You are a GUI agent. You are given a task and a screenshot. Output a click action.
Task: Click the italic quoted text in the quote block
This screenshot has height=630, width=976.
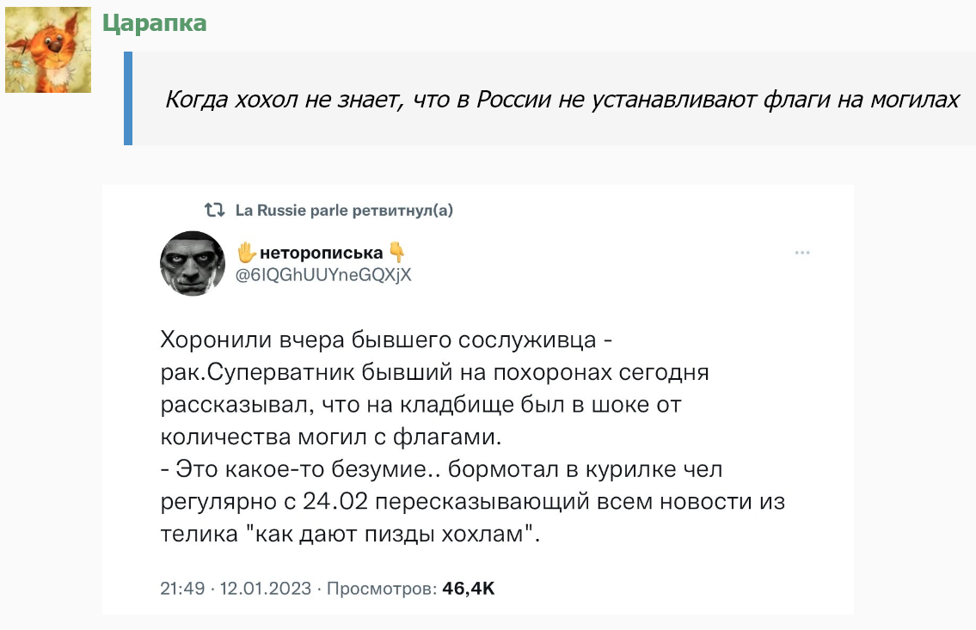562,100
